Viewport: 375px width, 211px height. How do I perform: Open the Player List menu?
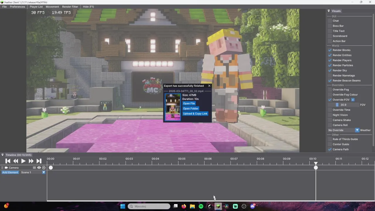tap(36, 7)
